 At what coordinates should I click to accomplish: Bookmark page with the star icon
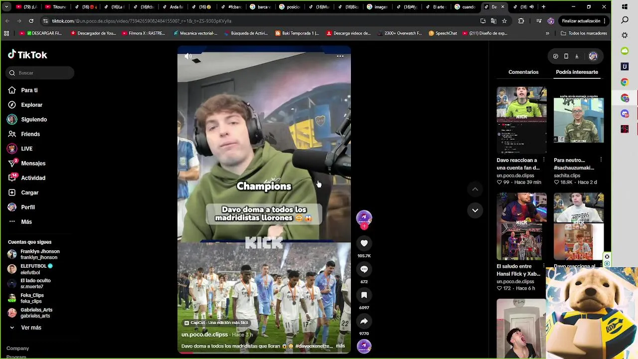[504, 21]
